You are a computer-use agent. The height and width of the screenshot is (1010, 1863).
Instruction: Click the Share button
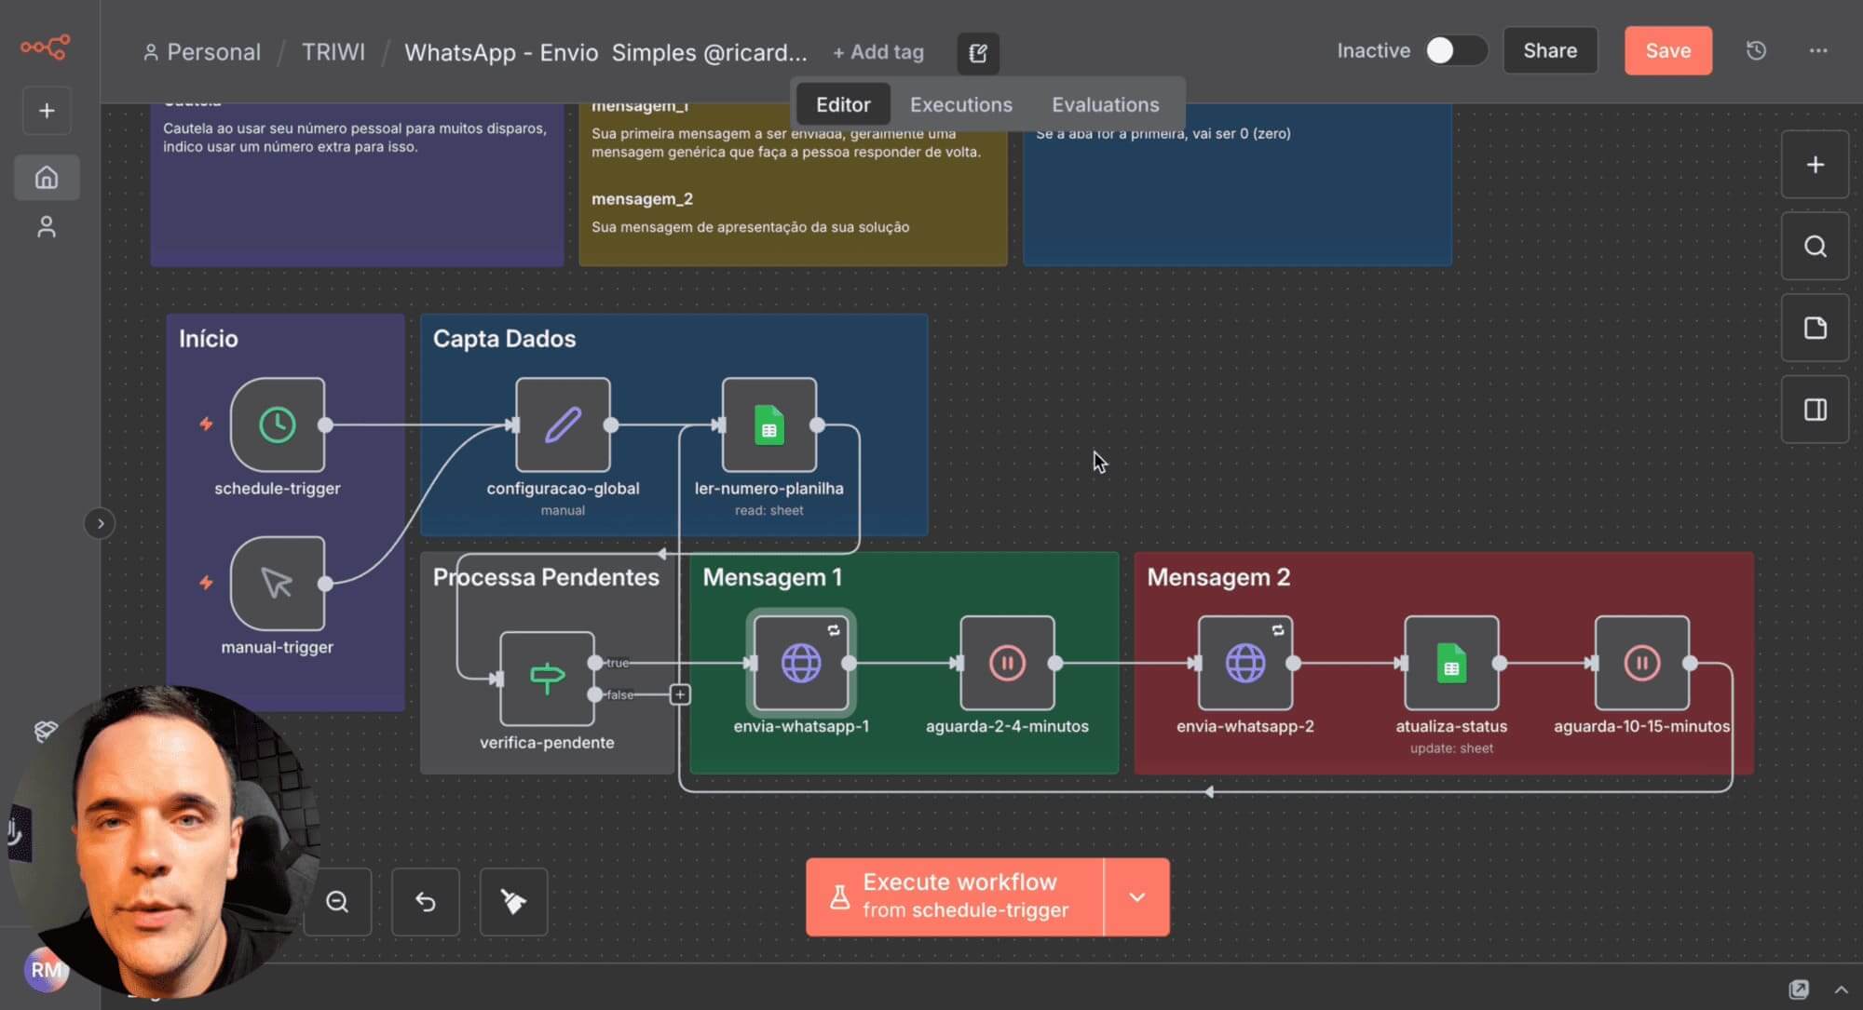(x=1550, y=51)
